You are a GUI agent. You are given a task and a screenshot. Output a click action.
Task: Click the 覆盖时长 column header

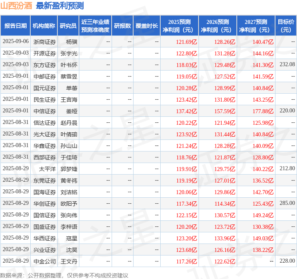coord(147,26)
